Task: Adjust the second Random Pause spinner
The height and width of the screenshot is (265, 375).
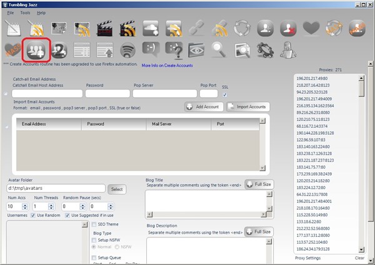Action: click(111, 207)
